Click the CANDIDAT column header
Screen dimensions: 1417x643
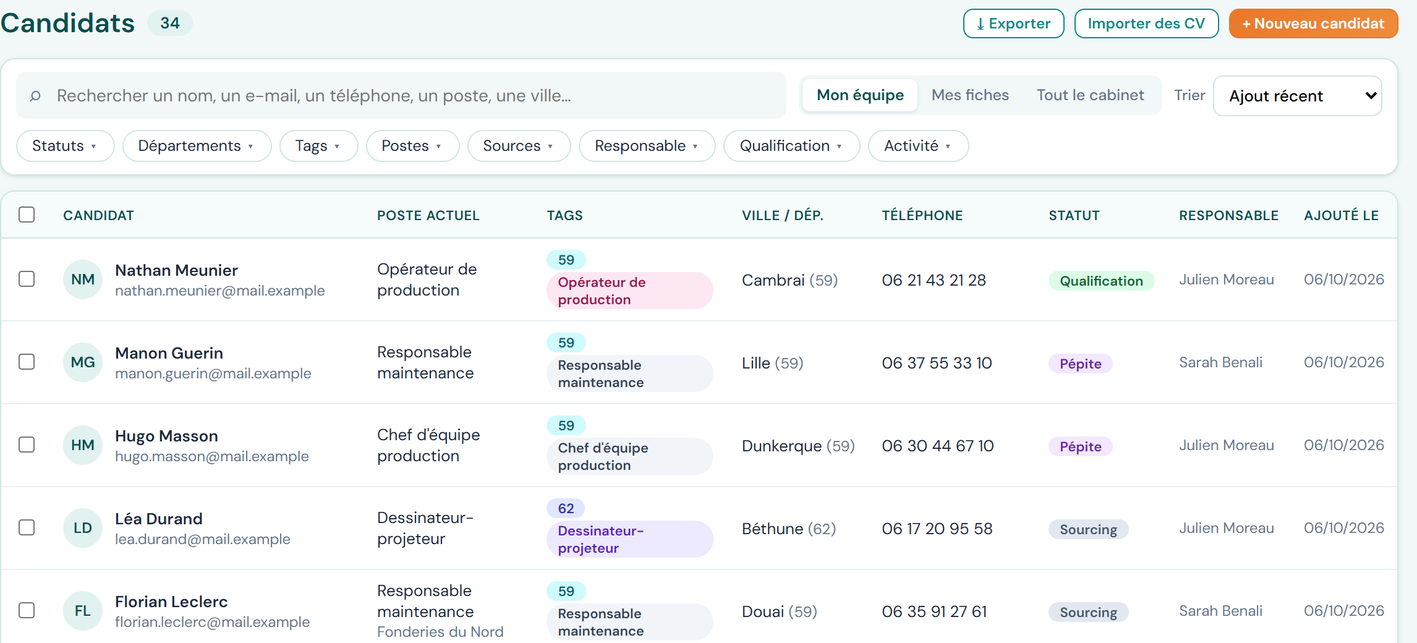point(98,215)
